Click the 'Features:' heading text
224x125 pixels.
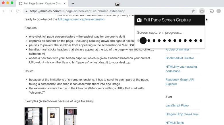pos(31,28)
